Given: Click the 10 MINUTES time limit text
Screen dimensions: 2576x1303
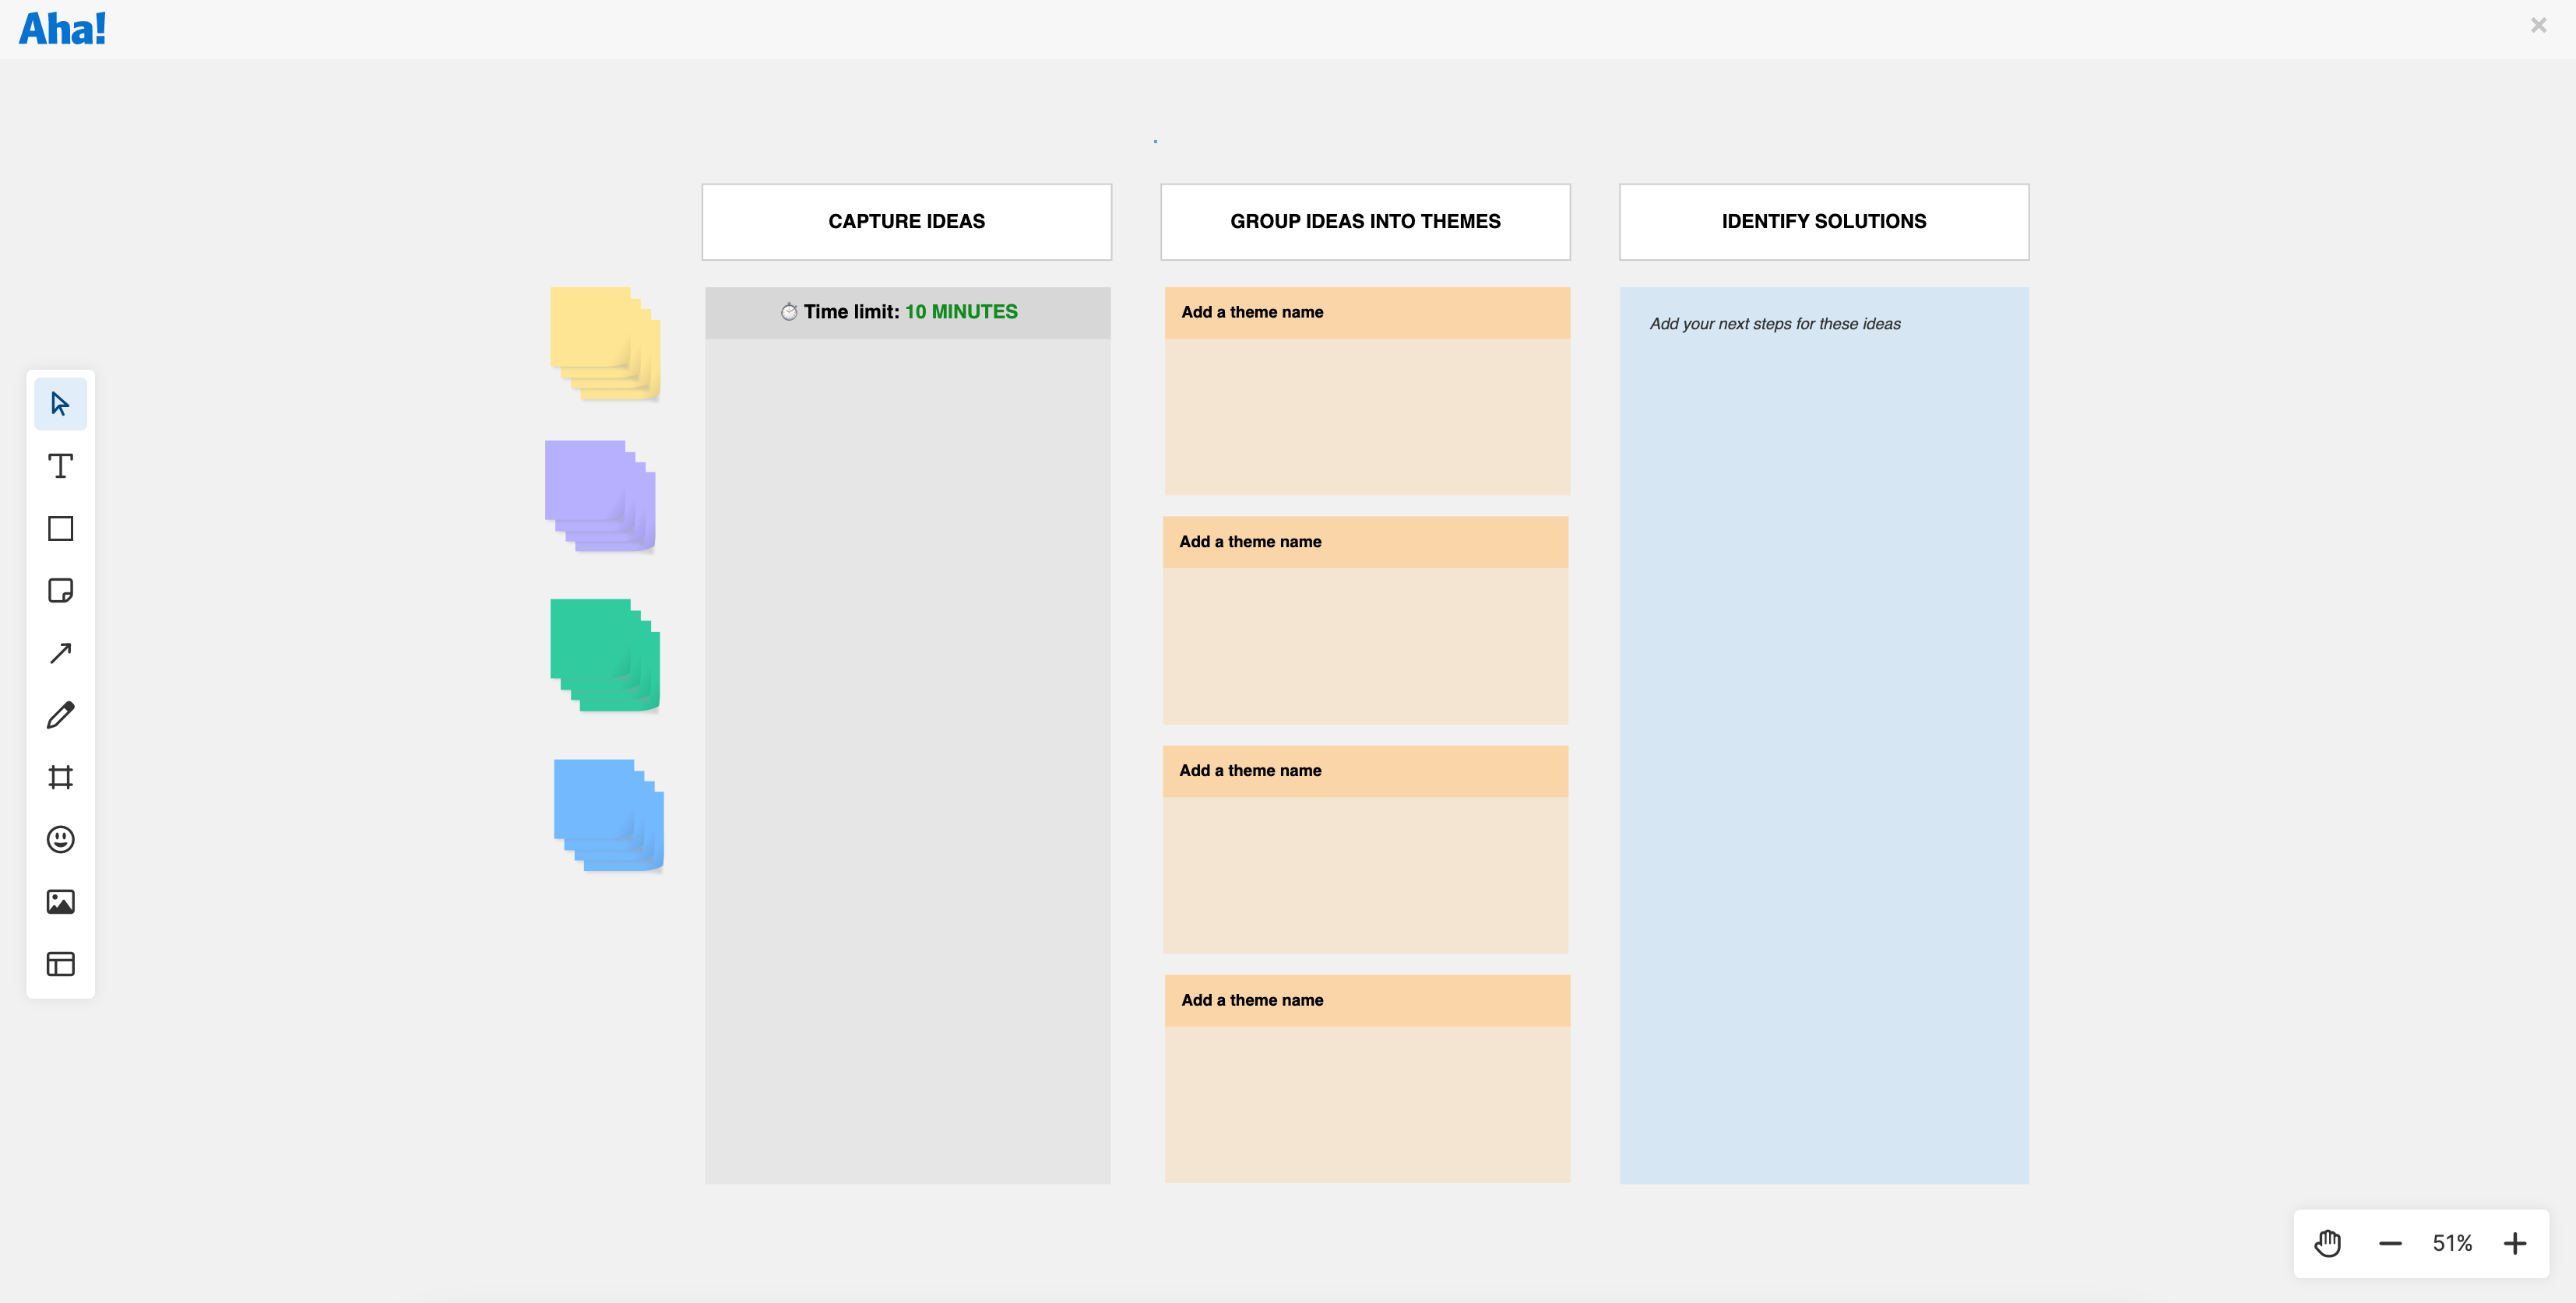Looking at the screenshot, I should [961, 311].
